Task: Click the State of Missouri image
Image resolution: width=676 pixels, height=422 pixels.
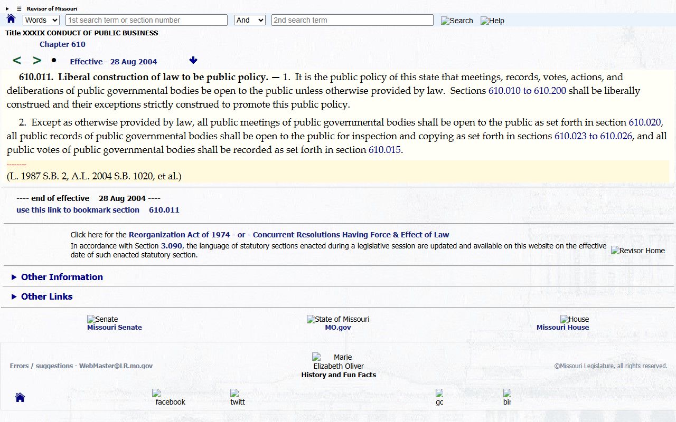Action: point(338,319)
